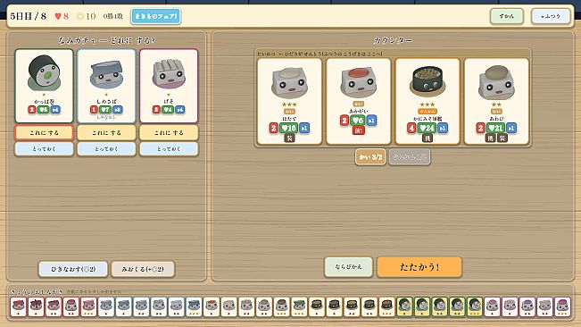
Task: Select the あかがい card on the counter
Action: (358, 101)
